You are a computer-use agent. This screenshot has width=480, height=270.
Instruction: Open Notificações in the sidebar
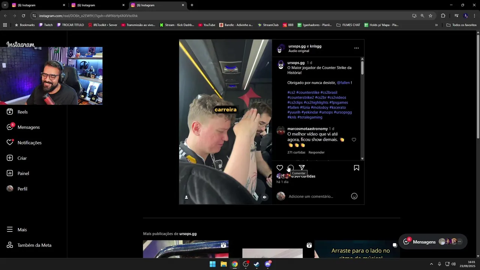[24, 142]
